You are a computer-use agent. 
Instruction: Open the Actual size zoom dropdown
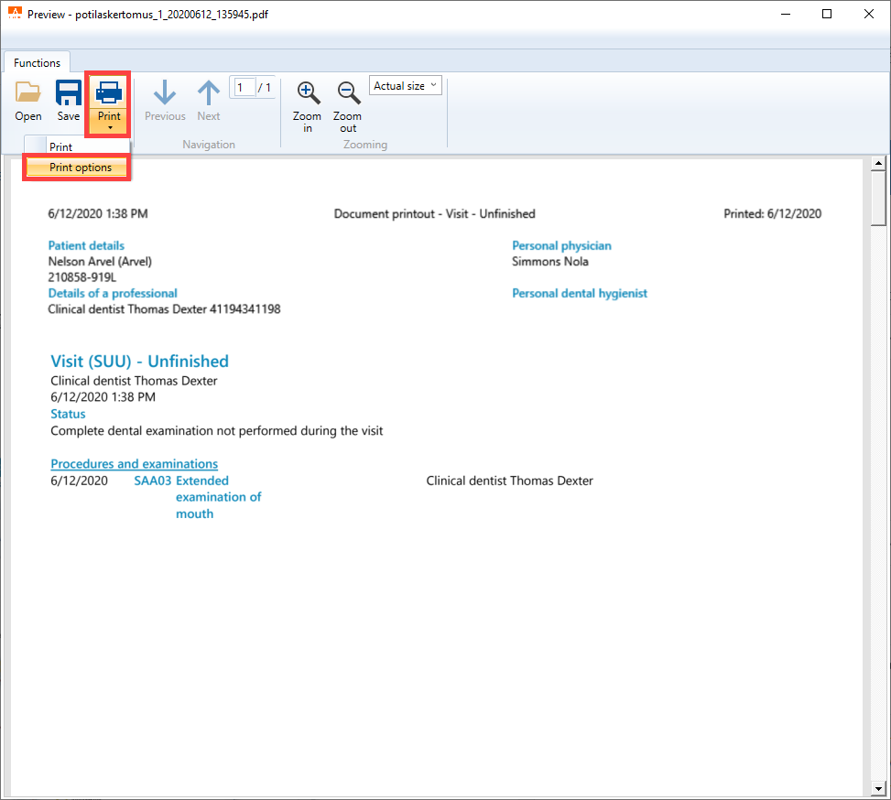point(405,86)
